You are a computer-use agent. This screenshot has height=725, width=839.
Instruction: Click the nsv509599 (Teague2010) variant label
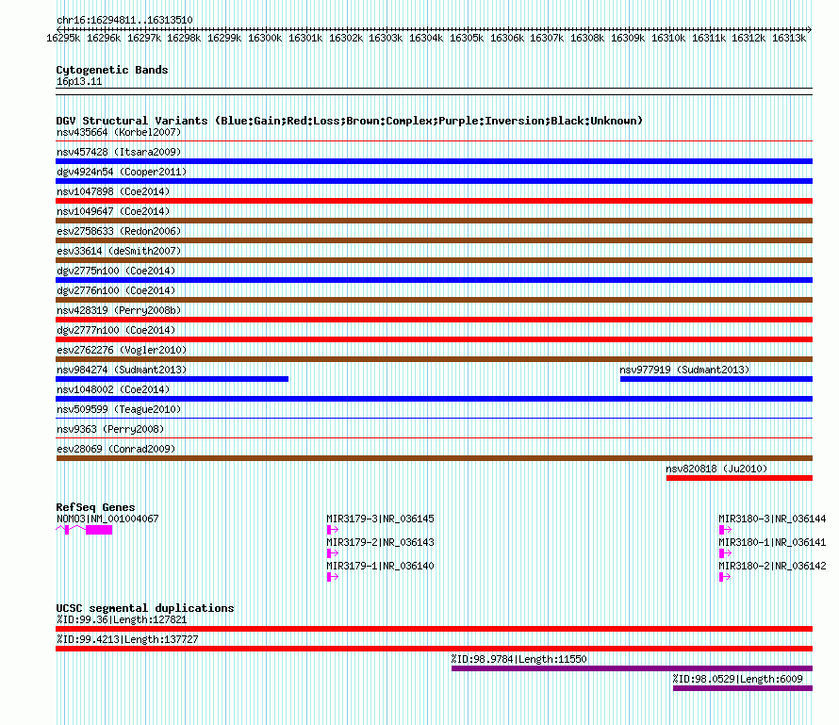pos(119,409)
